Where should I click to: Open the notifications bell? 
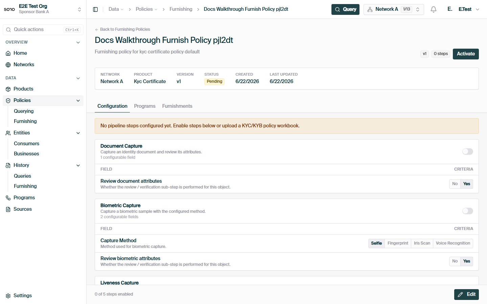click(x=434, y=9)
